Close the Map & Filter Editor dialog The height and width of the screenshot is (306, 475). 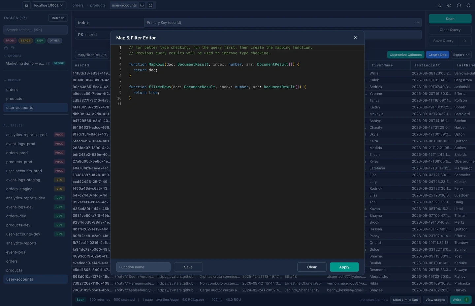coord(355,38)
